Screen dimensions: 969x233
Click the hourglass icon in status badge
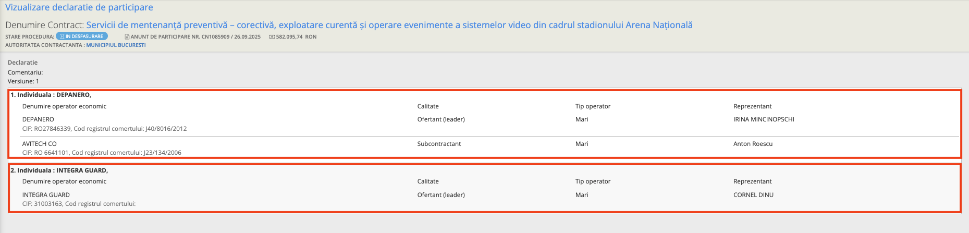[62, 36]
